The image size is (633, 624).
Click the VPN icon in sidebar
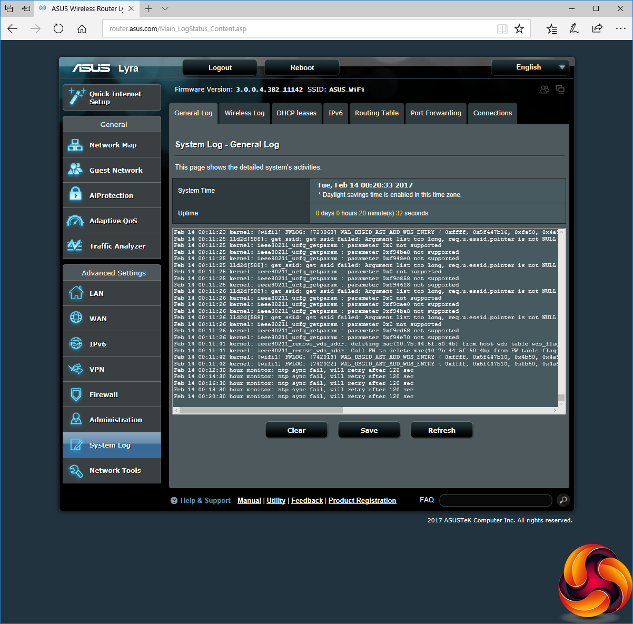pos(76,369)
